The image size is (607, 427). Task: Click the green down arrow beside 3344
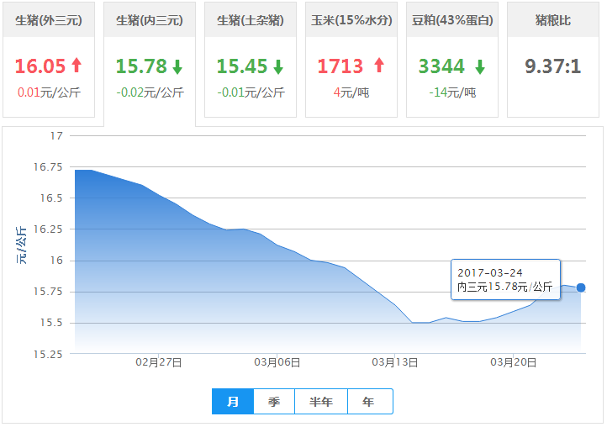pyautogui.click(x=480, y=66)
